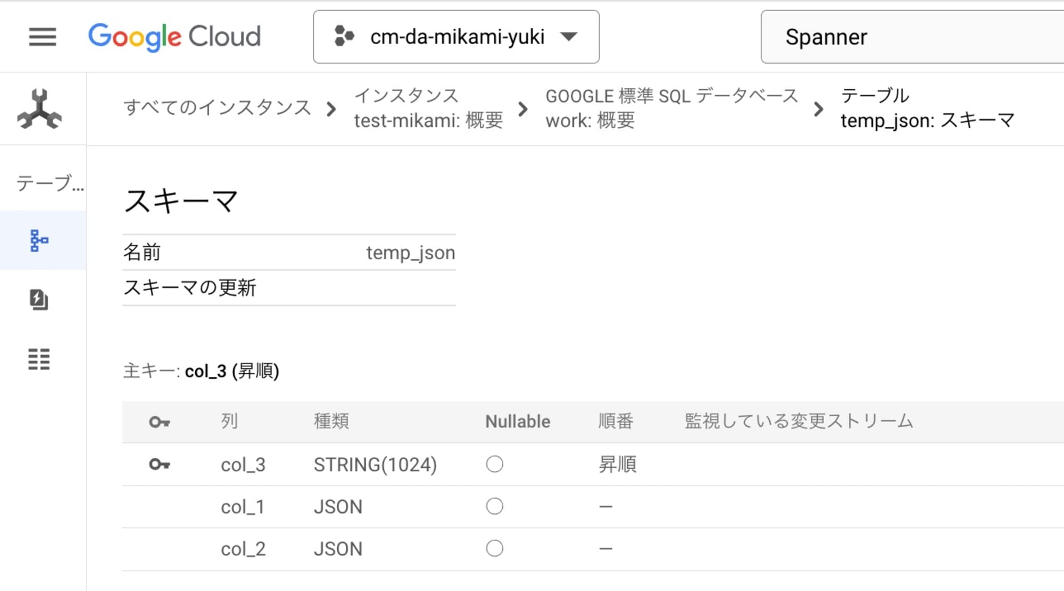Click the 列 column header
The width and height of the screenshot is (1064, 591).
click(x=229, y=421)
